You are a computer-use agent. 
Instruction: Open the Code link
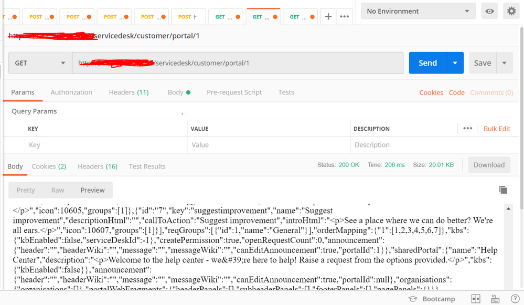(x=456, y=92)
